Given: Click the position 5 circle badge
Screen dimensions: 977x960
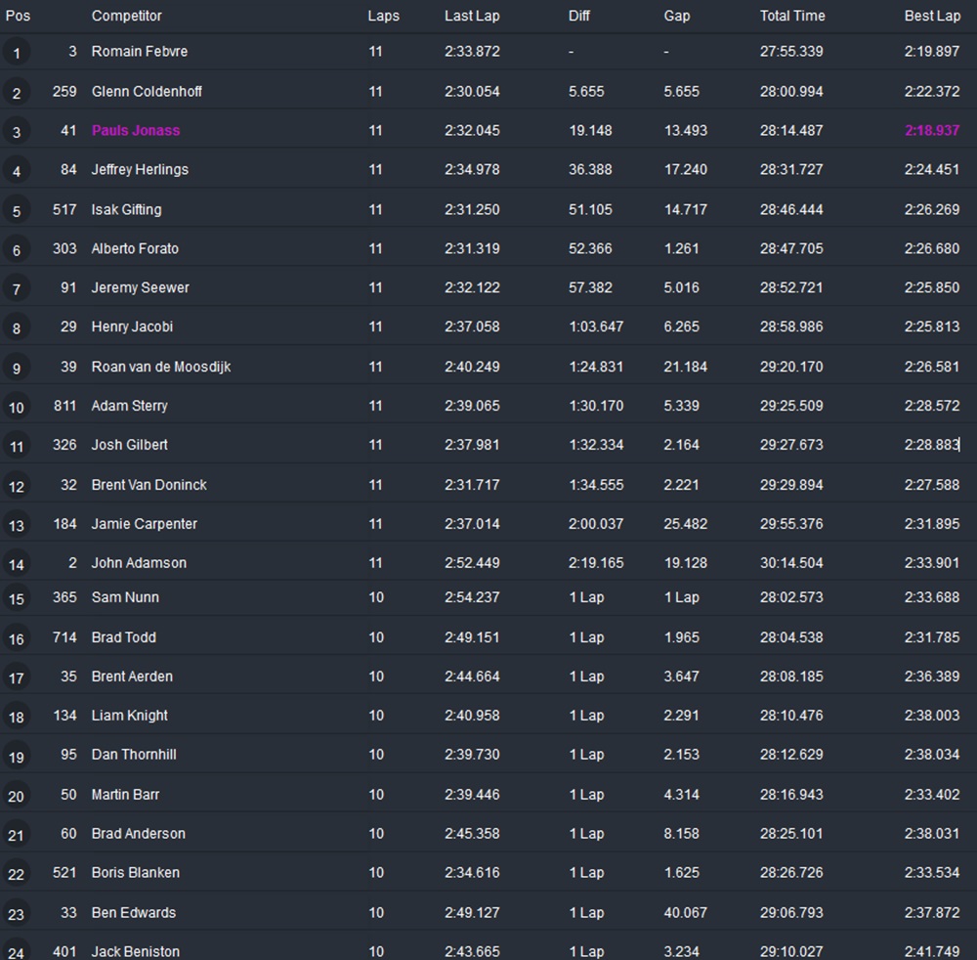Looking at the screenshot, I should pyautogui.click(x=16, y=211).
